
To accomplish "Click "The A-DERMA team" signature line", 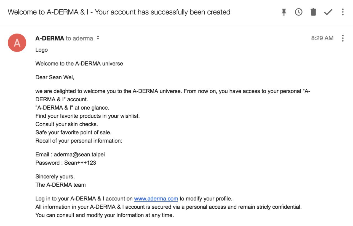I will pyautogui.click(x=60, y=185).
